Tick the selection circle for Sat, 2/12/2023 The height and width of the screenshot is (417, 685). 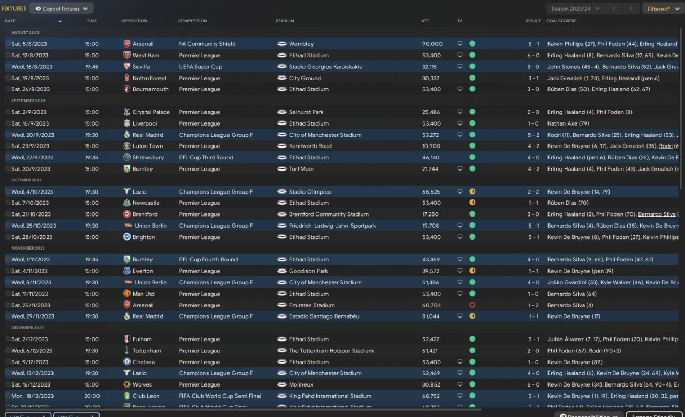point(7,339)
